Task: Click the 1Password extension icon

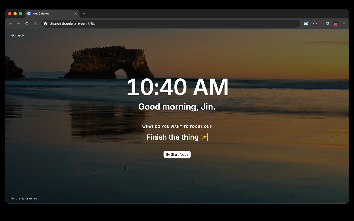Action: click(306, 24)
